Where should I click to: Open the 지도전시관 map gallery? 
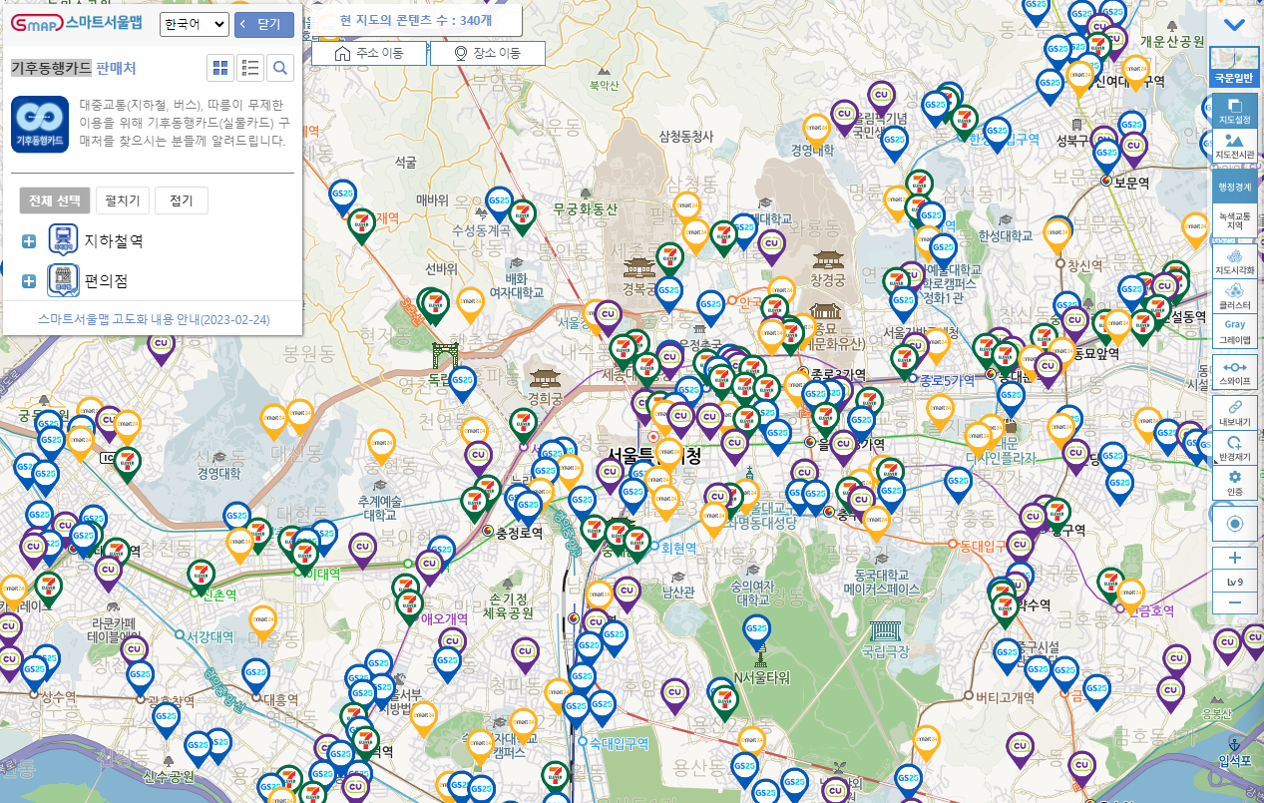(1234, 147)
